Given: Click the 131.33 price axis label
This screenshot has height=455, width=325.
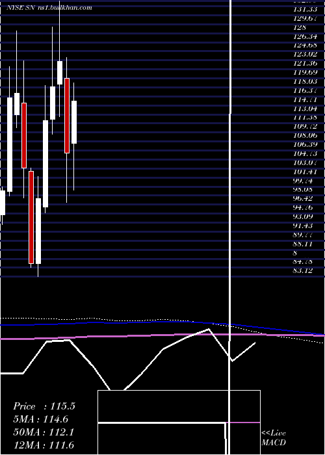Looking at the screenshot, I should (x=305, y=9).
